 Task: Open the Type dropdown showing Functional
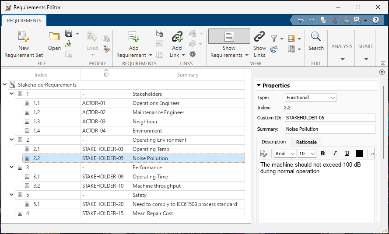[311, 98]
